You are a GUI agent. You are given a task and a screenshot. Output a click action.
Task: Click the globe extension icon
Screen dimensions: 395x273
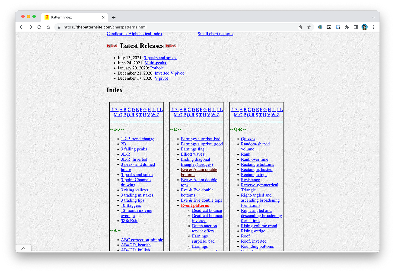[320, 27]
